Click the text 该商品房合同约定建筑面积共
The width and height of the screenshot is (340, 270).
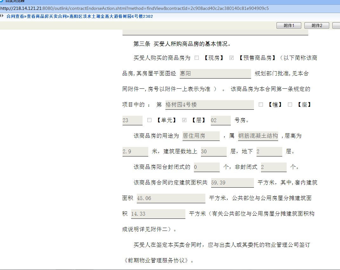(x=170, y=183)
